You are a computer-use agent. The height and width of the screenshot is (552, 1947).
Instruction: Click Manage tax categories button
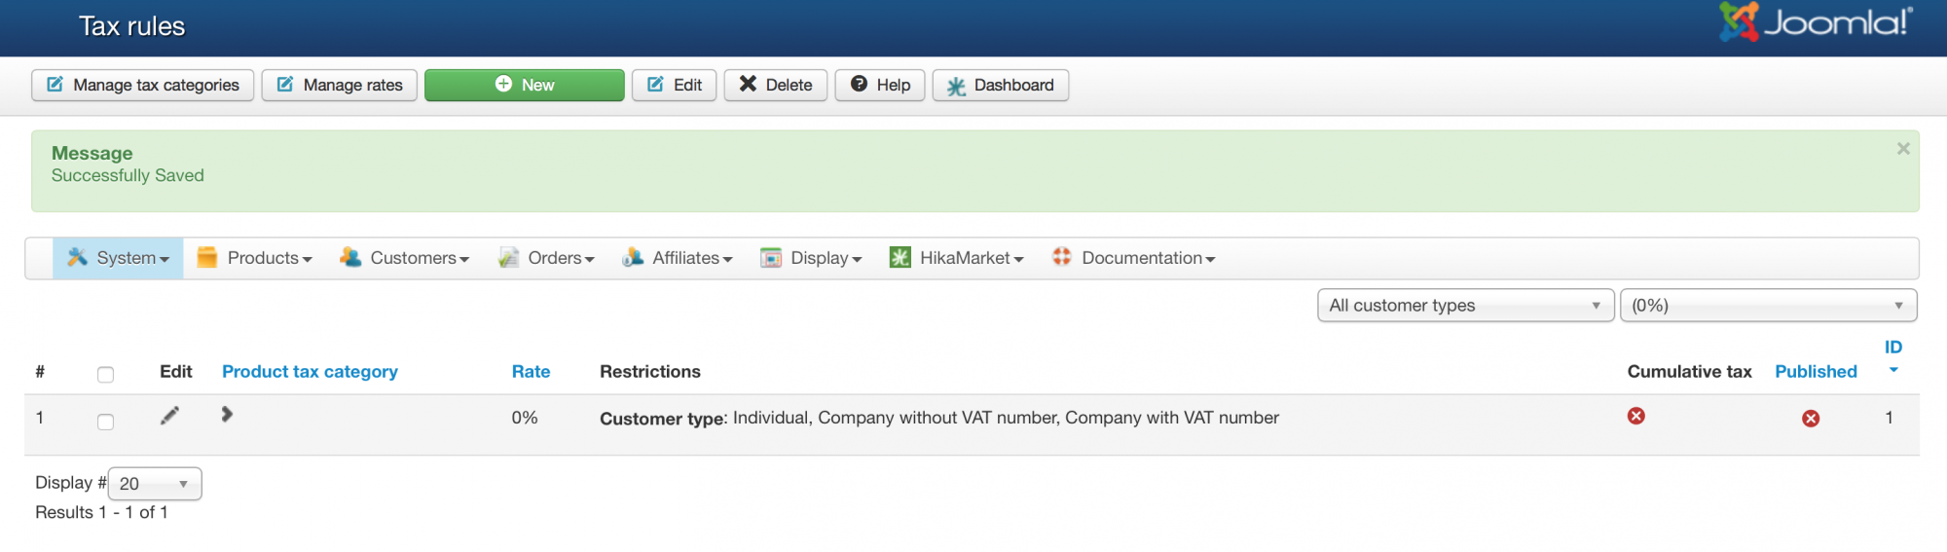[x=143, y=86]
